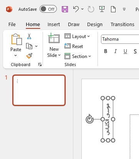Click the top-middle sizing handle

click(108, 98)
